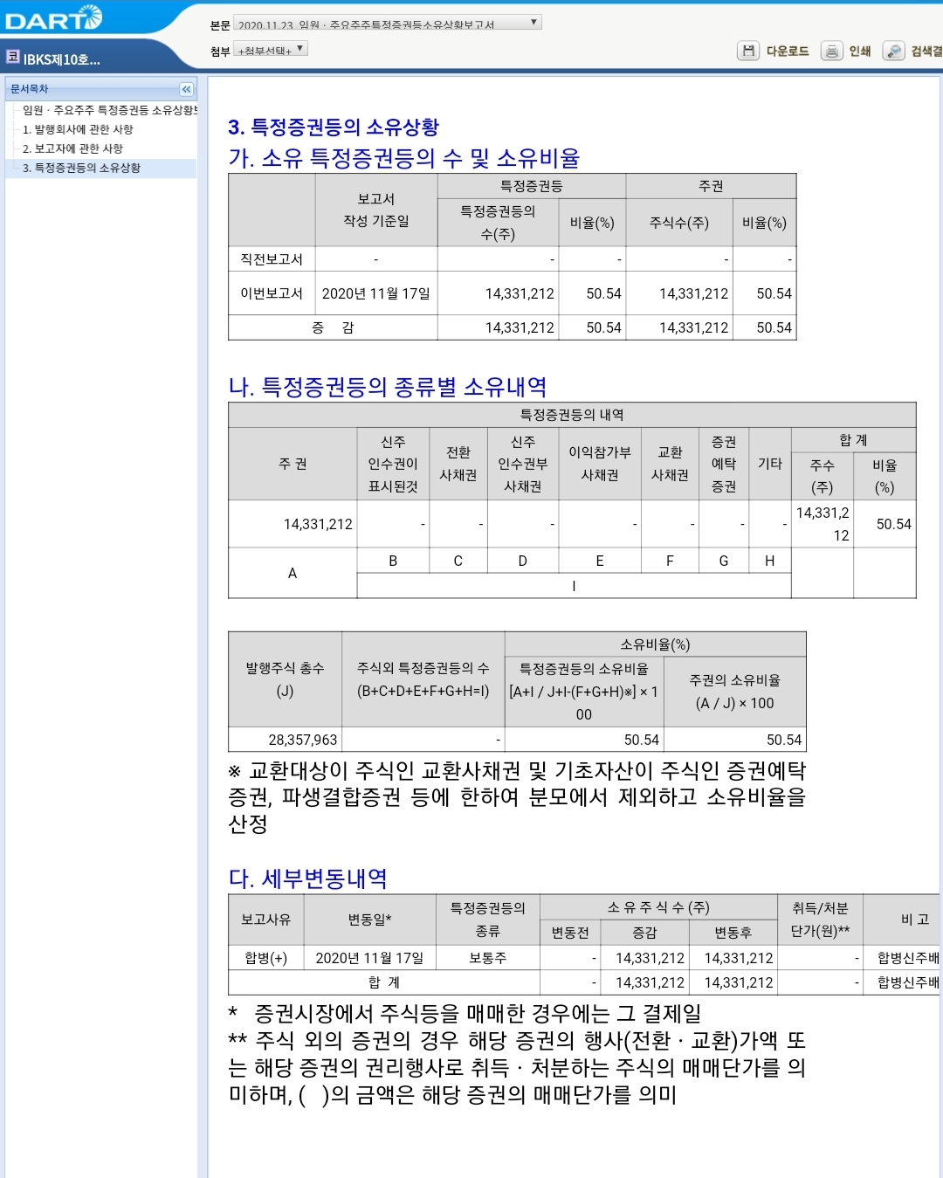Click the DART logo
This screenshot has height=1178, width=943.
pyautogui.click(x=53, y=17)
